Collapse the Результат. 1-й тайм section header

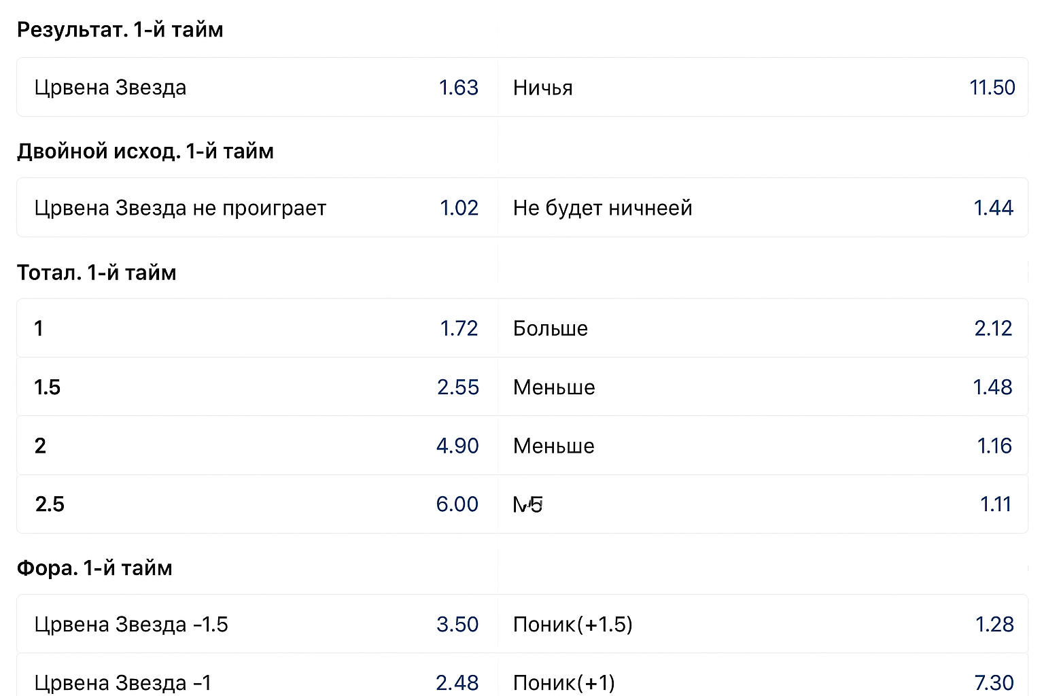(x=120, y=30)
